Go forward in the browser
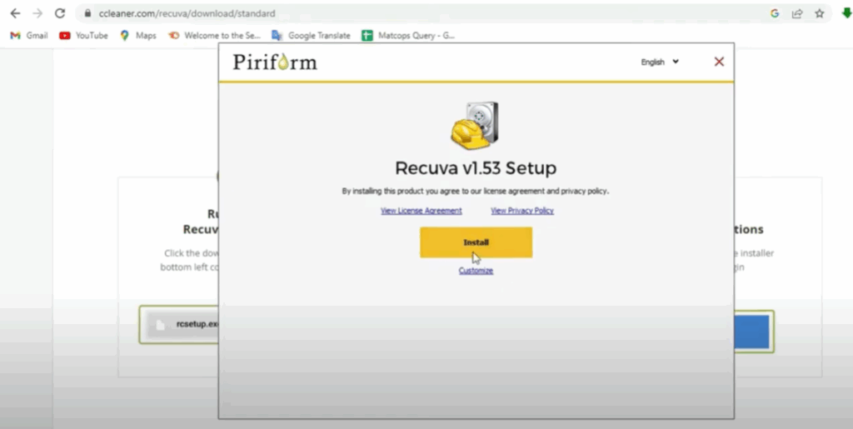The height and width of the screenshot is (429, 853). (37, 13)
